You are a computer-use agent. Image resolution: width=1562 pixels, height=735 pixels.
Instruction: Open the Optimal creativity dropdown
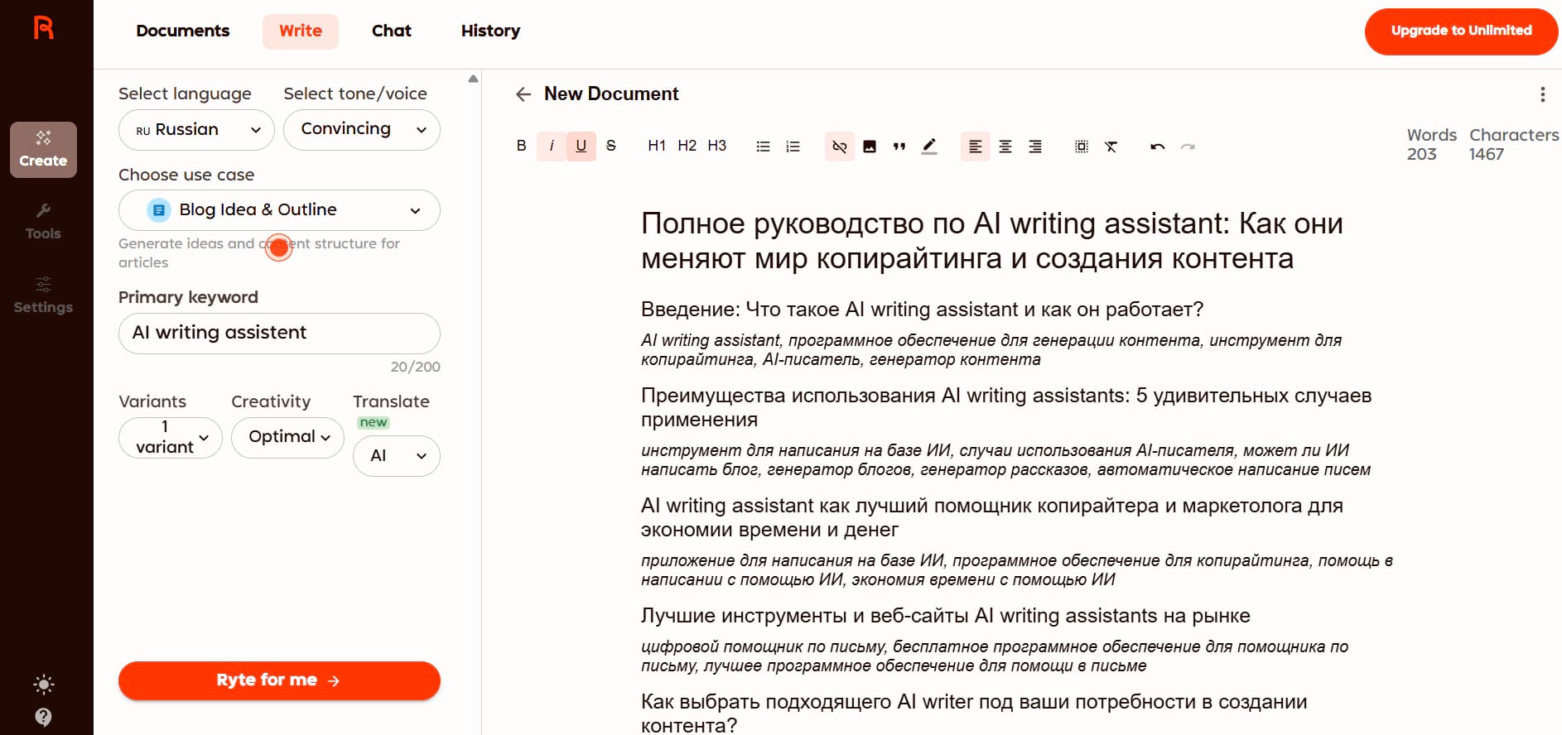tap(287, 437)
